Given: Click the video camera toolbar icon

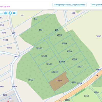Looking at the screenshot, I should click(15, 13).
